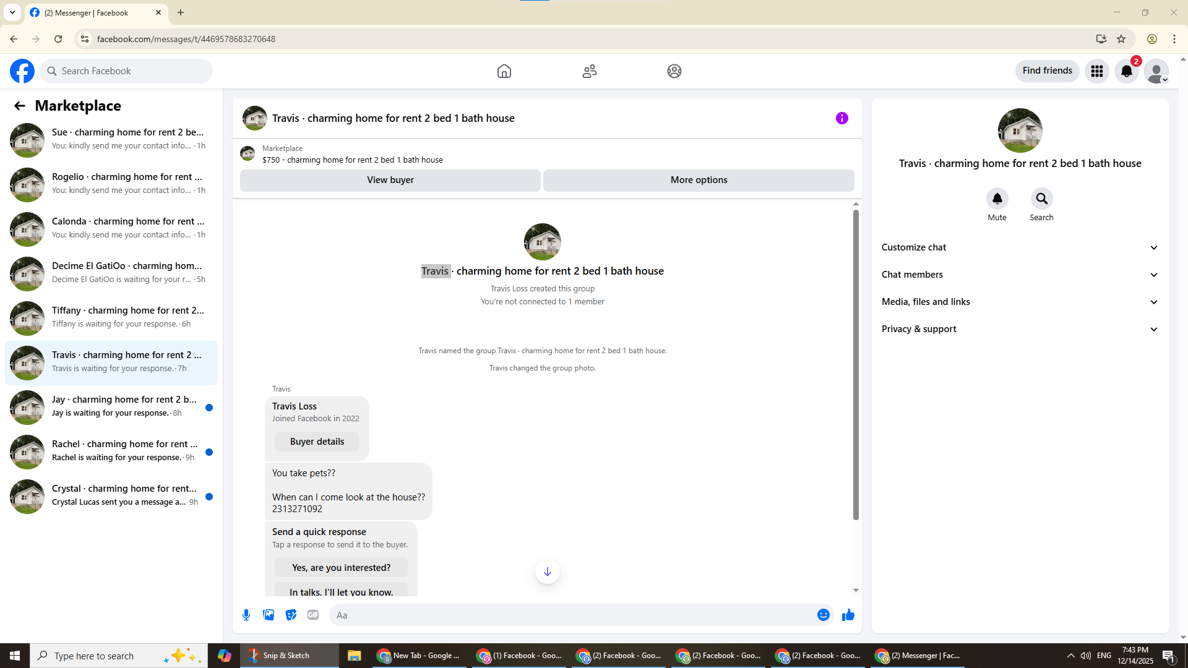Image resolution: width=1188 pixels, height=668 pixels.
Task: Go to Facebook Home tab
Action: [x=504, y=71]
